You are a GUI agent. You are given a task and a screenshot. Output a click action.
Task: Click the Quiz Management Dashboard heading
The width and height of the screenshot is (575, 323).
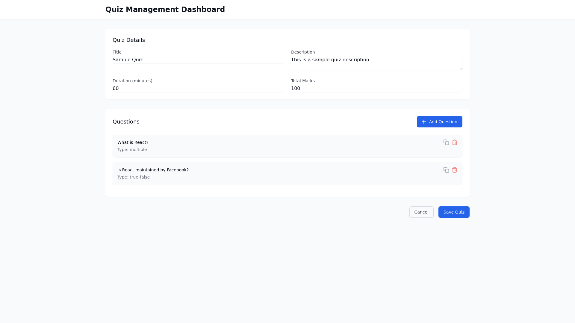tap(165, 10)
